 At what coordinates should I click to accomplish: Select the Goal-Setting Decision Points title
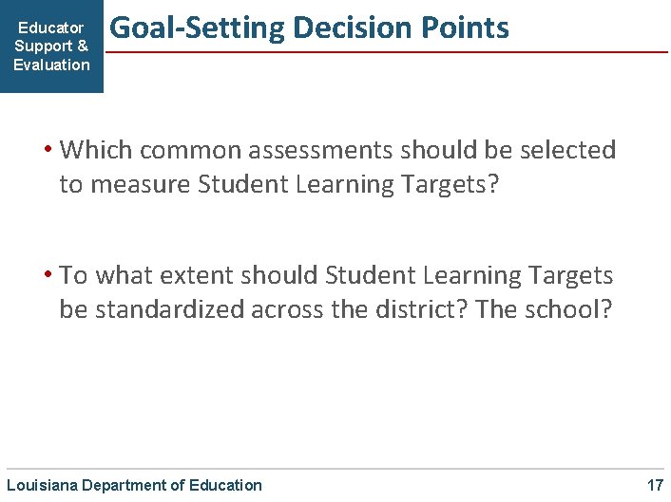(x=310, y=28)
